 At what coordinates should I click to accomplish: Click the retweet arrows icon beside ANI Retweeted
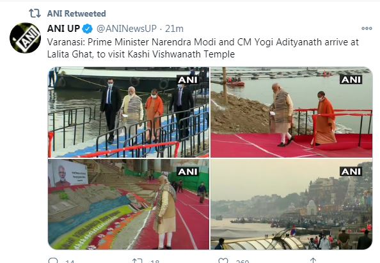pyautogui.click(x=35, y=13)
